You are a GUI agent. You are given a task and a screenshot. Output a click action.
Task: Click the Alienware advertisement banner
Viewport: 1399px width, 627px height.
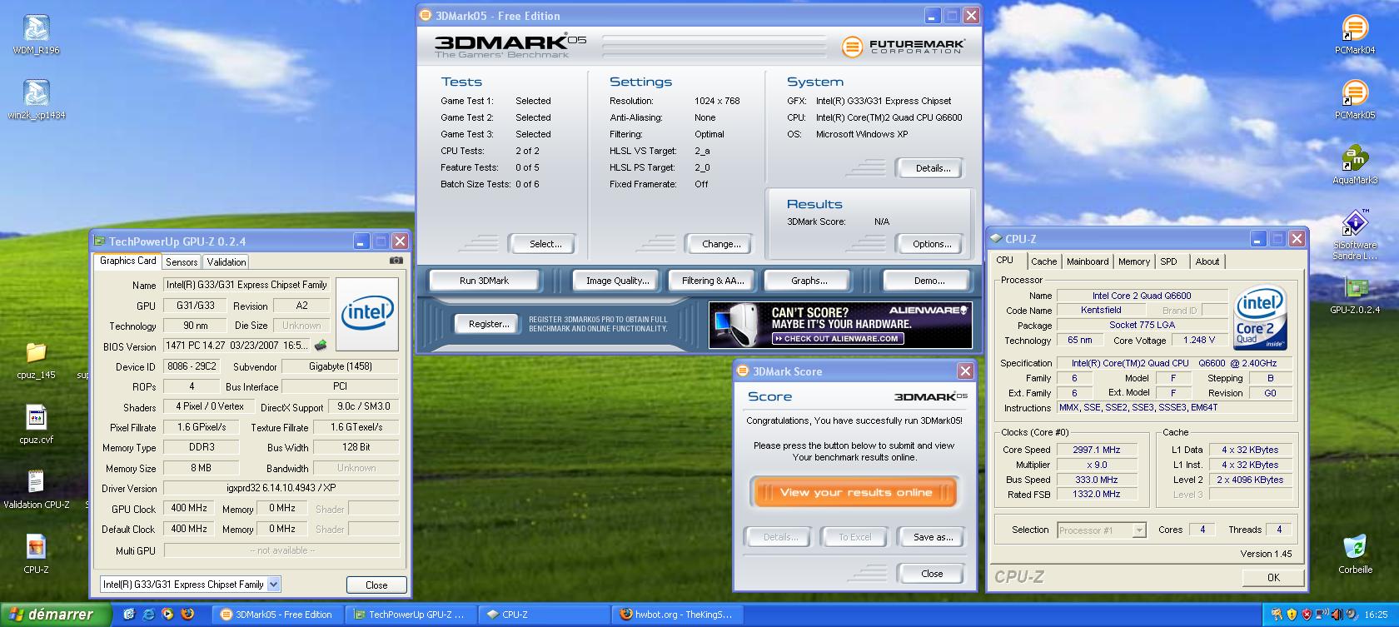840,325
